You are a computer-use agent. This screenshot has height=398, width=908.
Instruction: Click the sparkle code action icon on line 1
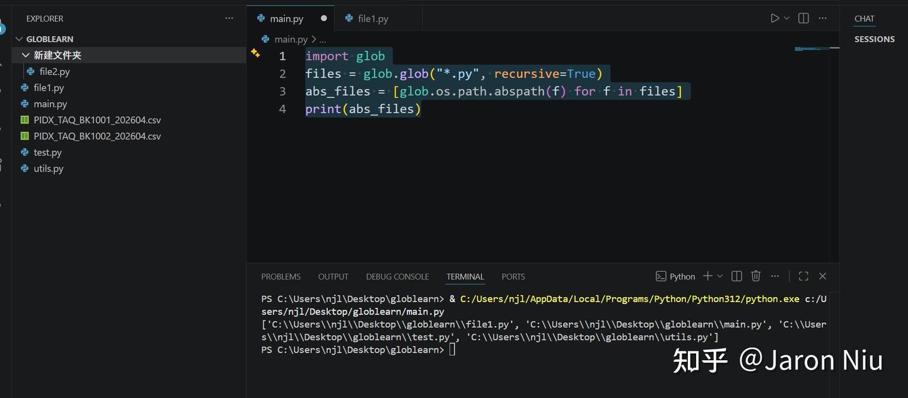[255, 53]
